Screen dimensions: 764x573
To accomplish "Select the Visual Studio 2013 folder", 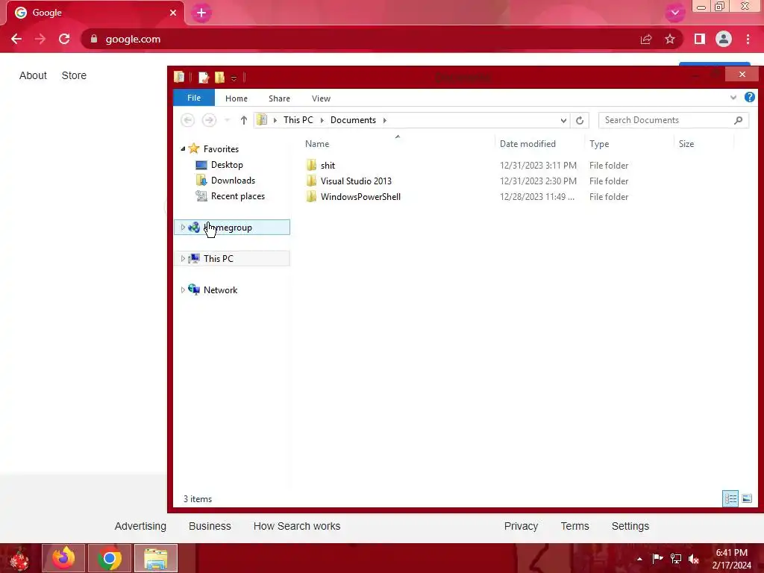I will 356,181.
